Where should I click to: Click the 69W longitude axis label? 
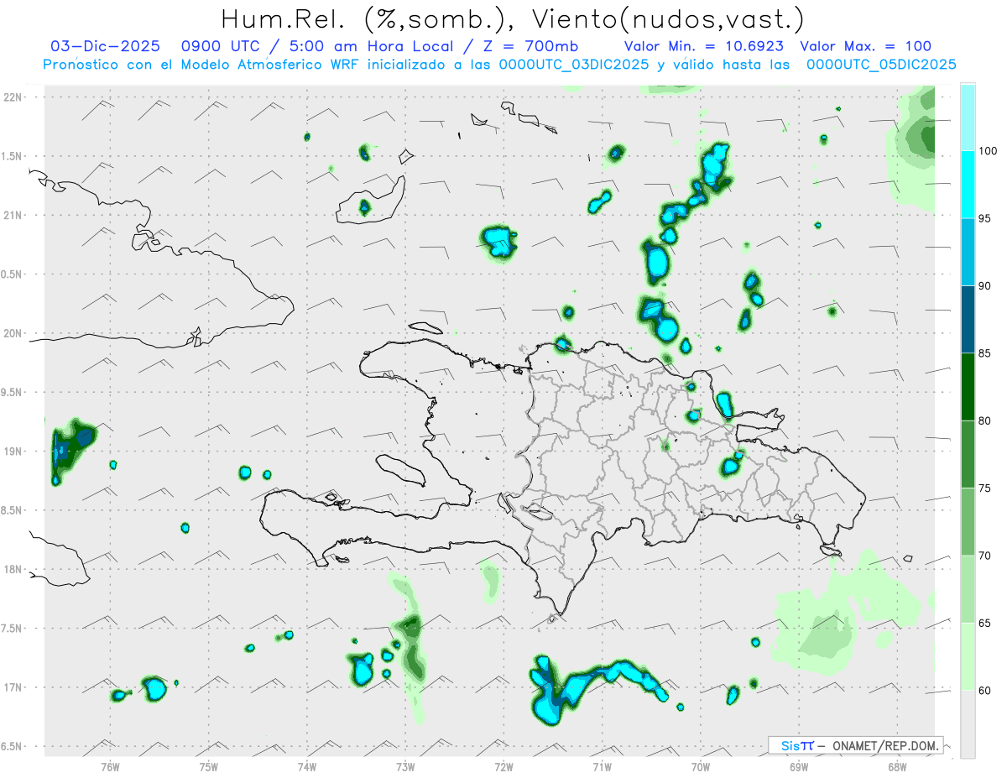pos(799,766)
